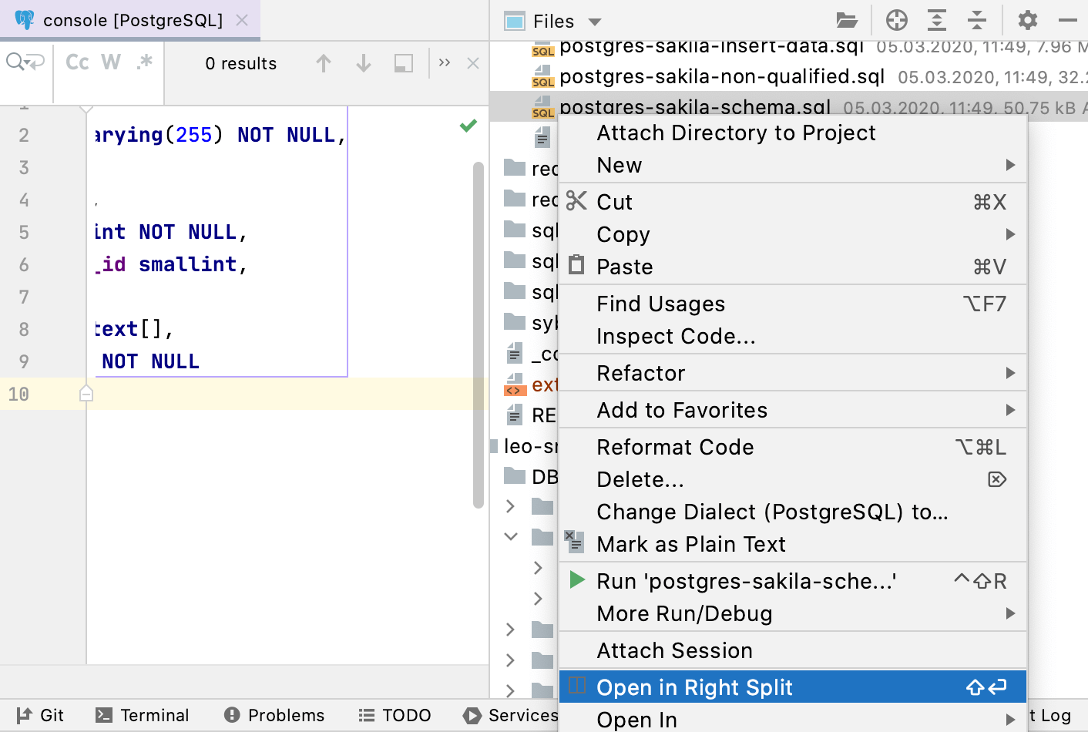Toggle Words (W) search option

click(x=111, y=62)
